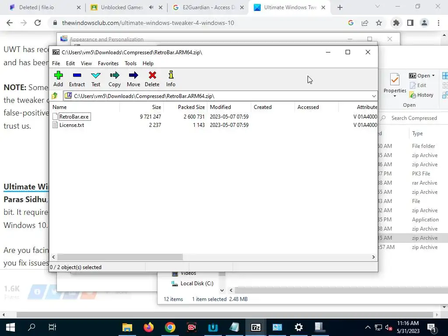448x336 pixels.
Task: Switch to the Unblocked Games tab
Action: click(122, 7)
